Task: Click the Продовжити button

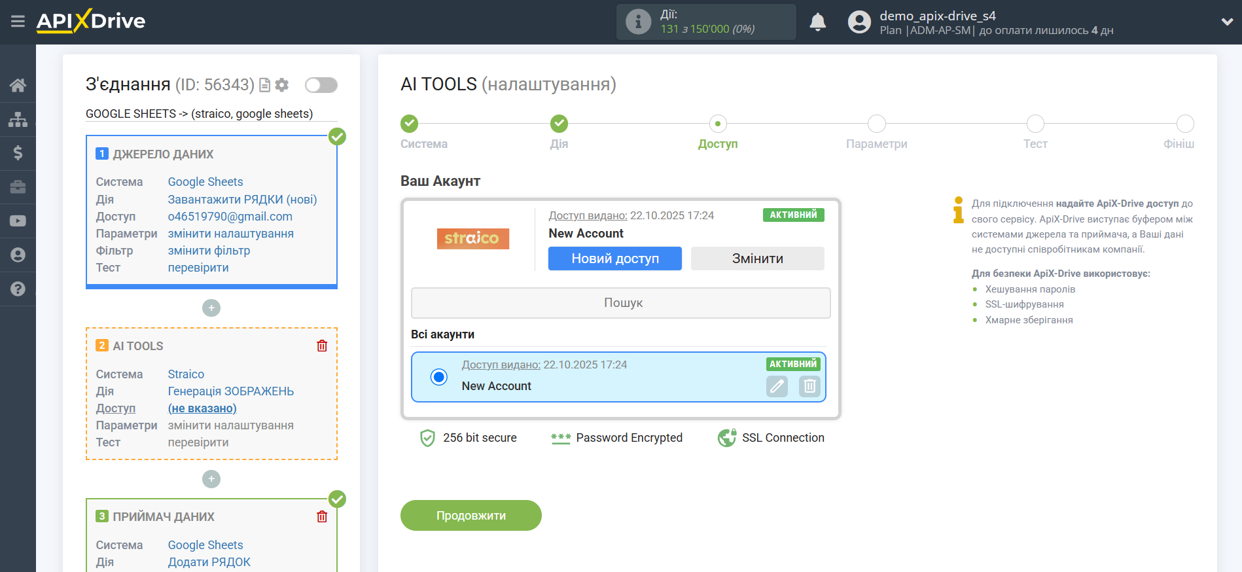Action: point(470,516)
